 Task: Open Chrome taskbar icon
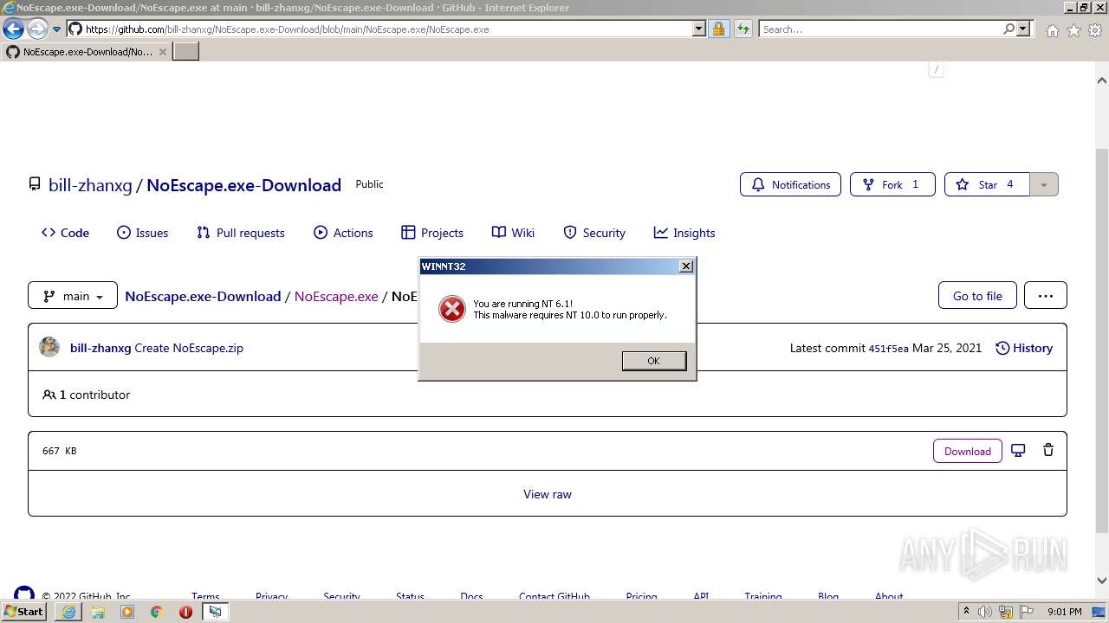157,612
